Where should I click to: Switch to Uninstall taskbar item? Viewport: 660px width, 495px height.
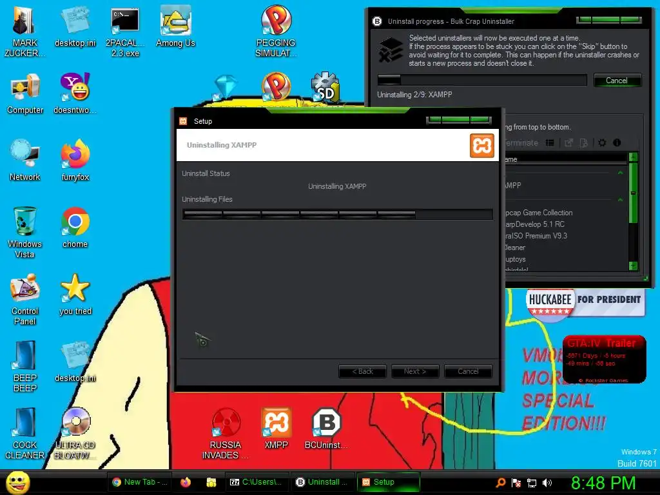[x=322, y=482]
